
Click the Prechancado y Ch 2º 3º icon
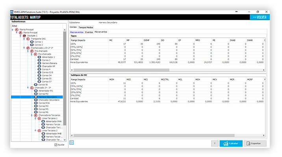(x=28, y=48)
